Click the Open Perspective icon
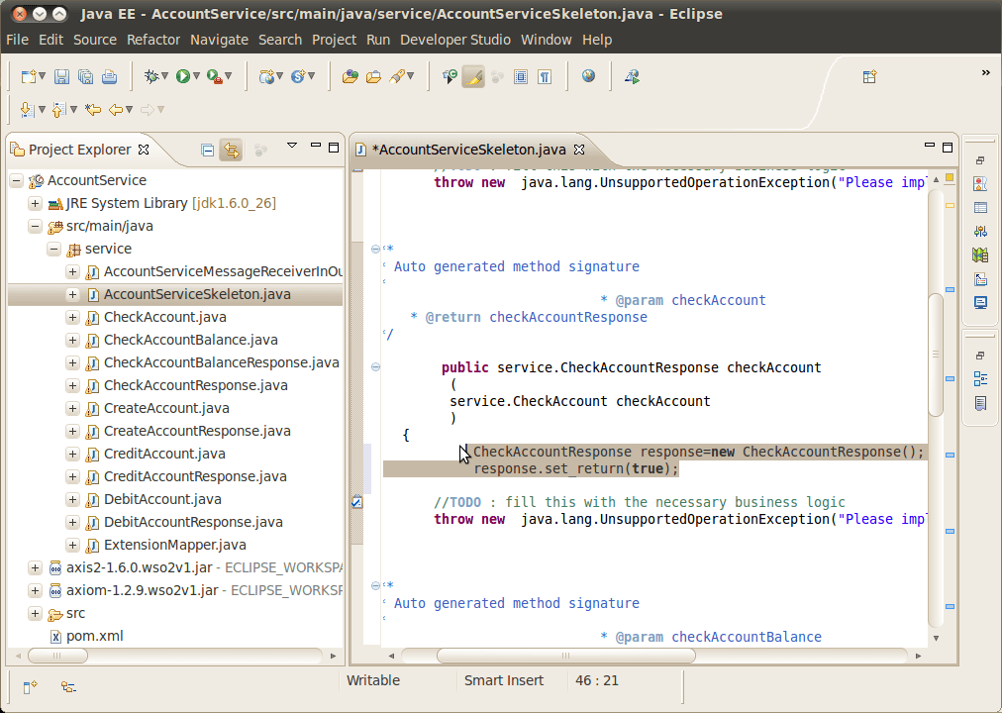 click(869, 76)
